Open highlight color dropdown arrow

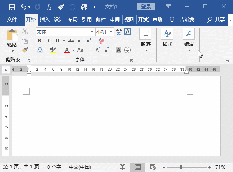coord(60,50)
